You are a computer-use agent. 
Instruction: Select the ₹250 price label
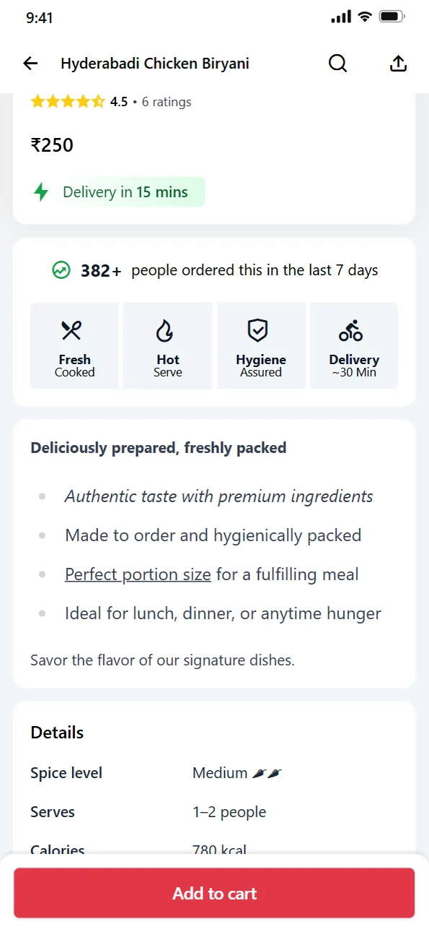pyautogui.click(x=52, y=145)
